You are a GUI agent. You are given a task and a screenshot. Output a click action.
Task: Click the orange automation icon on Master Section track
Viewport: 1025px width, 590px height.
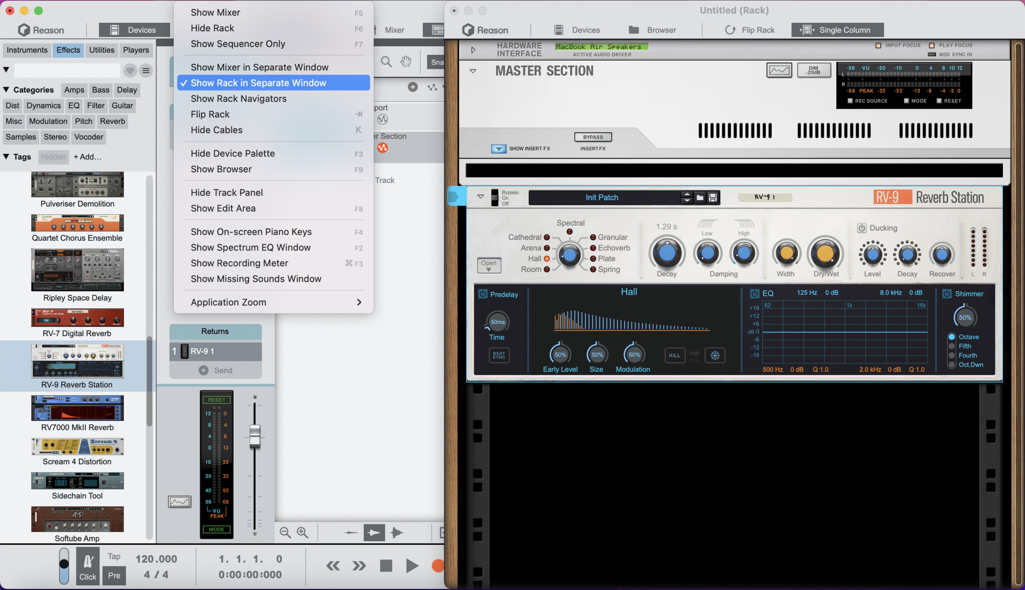382,147
